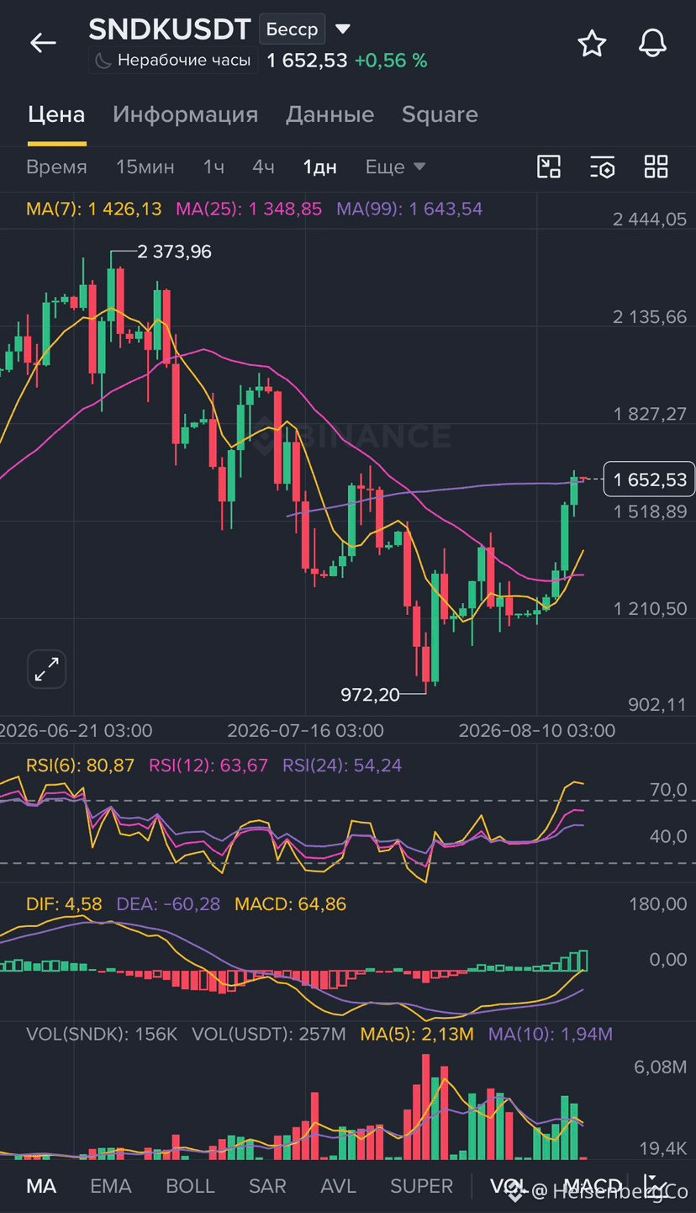Open the multi-chart grid layout icon
This screenshot has height=1213, width=696.
pos(656,167)
